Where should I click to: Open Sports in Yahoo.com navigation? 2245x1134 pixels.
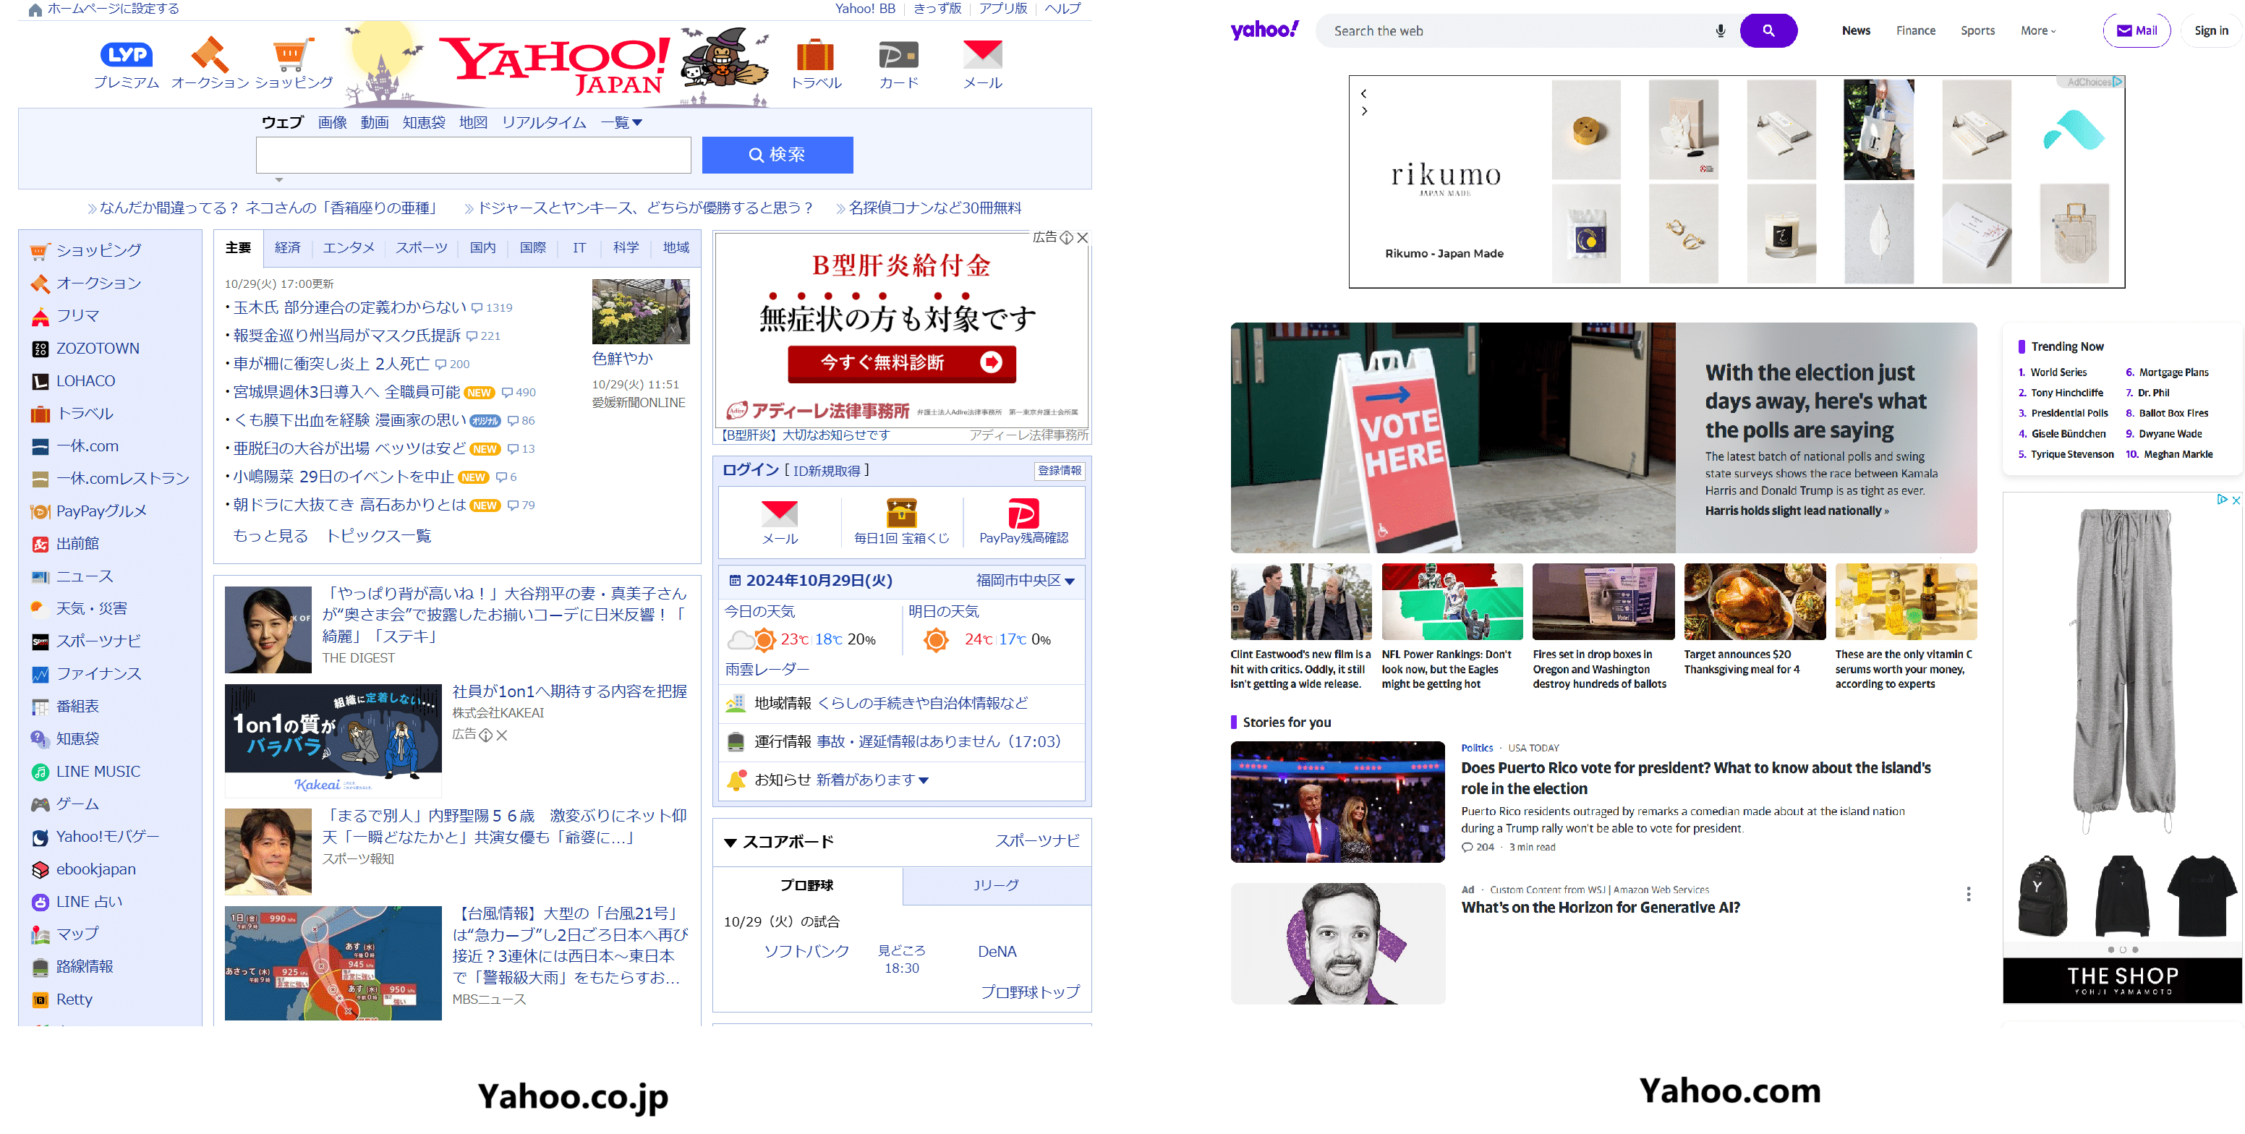[1977, 30]
